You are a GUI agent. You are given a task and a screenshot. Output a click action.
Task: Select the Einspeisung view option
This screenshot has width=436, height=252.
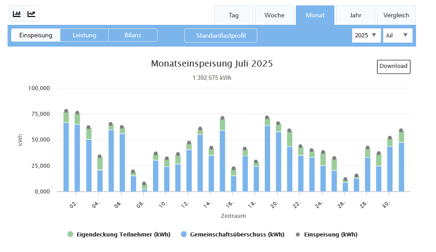click(36, 35)
